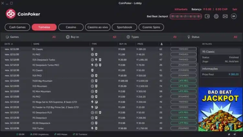This screenshot has width=243, height=137.
Task: Open the Bad Beat Jackpot banner
Action: 221,109
